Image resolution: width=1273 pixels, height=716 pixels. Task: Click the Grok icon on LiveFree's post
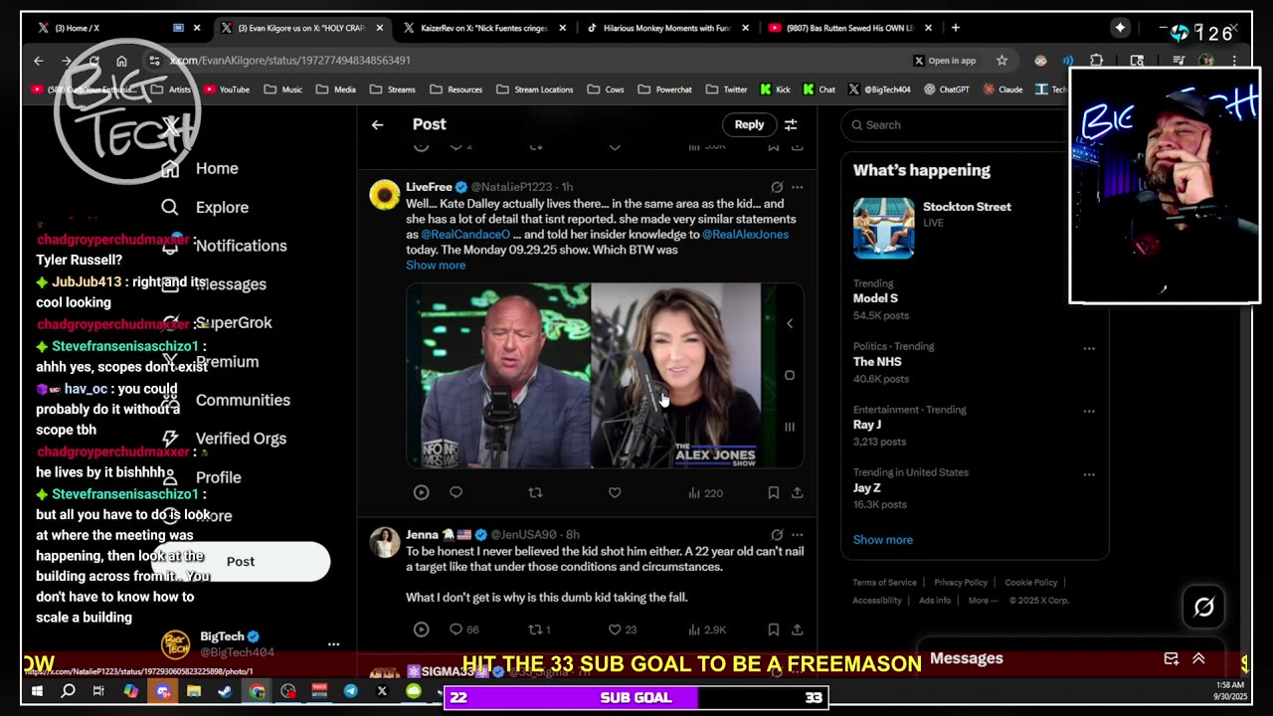[777, 187]
